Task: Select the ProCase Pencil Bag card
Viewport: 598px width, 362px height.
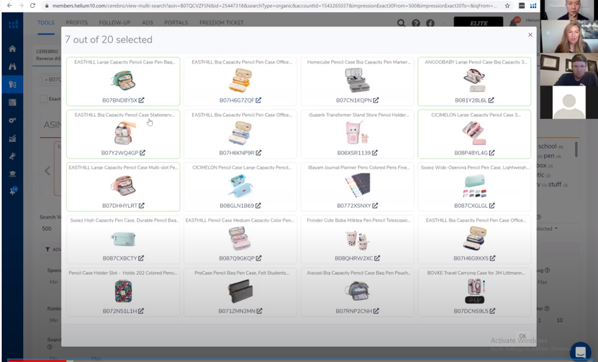Action: click(x=240, y=292)
